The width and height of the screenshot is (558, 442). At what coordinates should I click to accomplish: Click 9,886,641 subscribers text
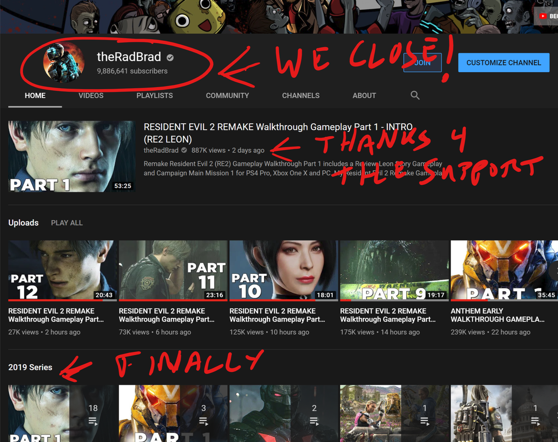[x=132, y=71]
